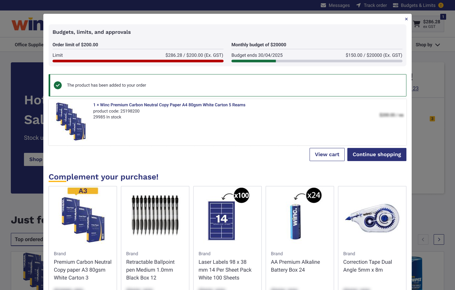Close the added-to-order dialog
This screenshot has width=455, height=290.
406,19
